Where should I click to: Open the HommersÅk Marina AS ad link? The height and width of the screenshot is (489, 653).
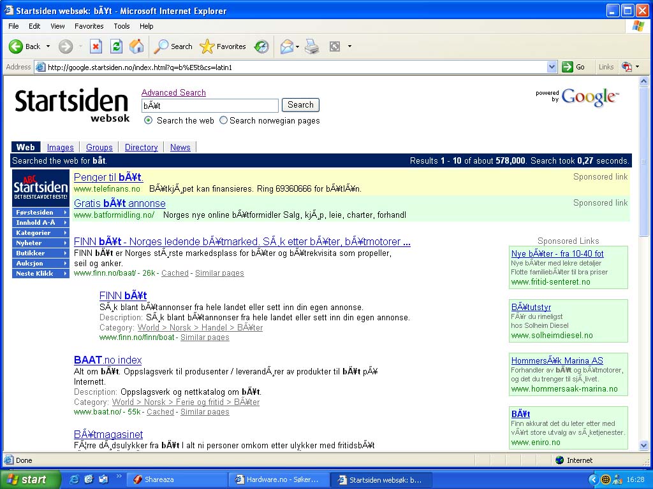(x=557, y=360)
